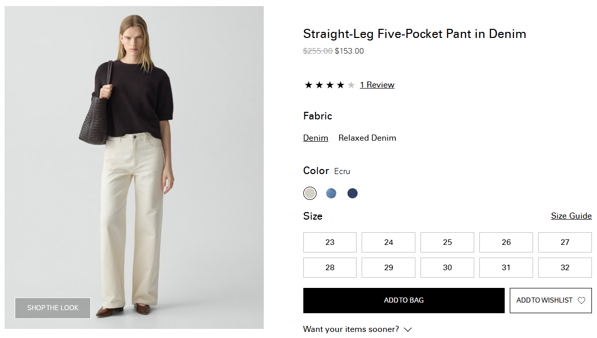597x338 pixels.
Task: Click the Add to Bag button
Action: click(404, 301)
